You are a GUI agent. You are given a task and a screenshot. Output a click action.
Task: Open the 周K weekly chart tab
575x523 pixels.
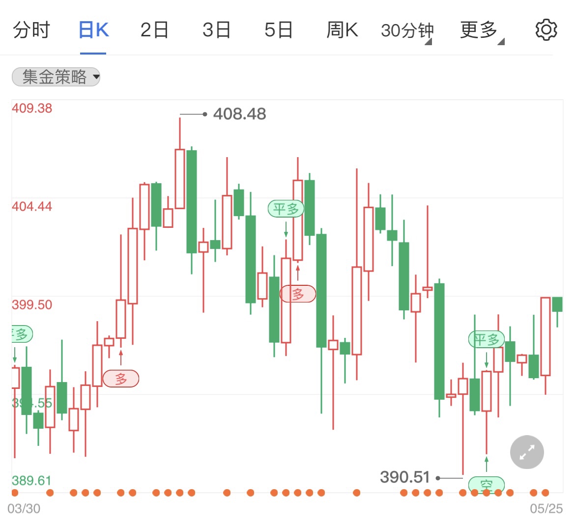click(342, 29)
